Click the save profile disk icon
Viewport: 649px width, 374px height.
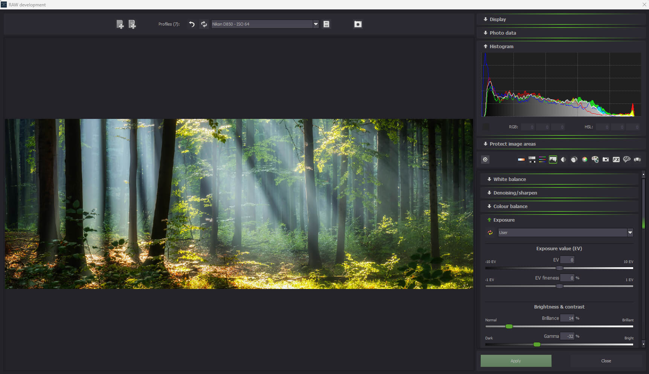pyautogui.click(x=326, y=24)
